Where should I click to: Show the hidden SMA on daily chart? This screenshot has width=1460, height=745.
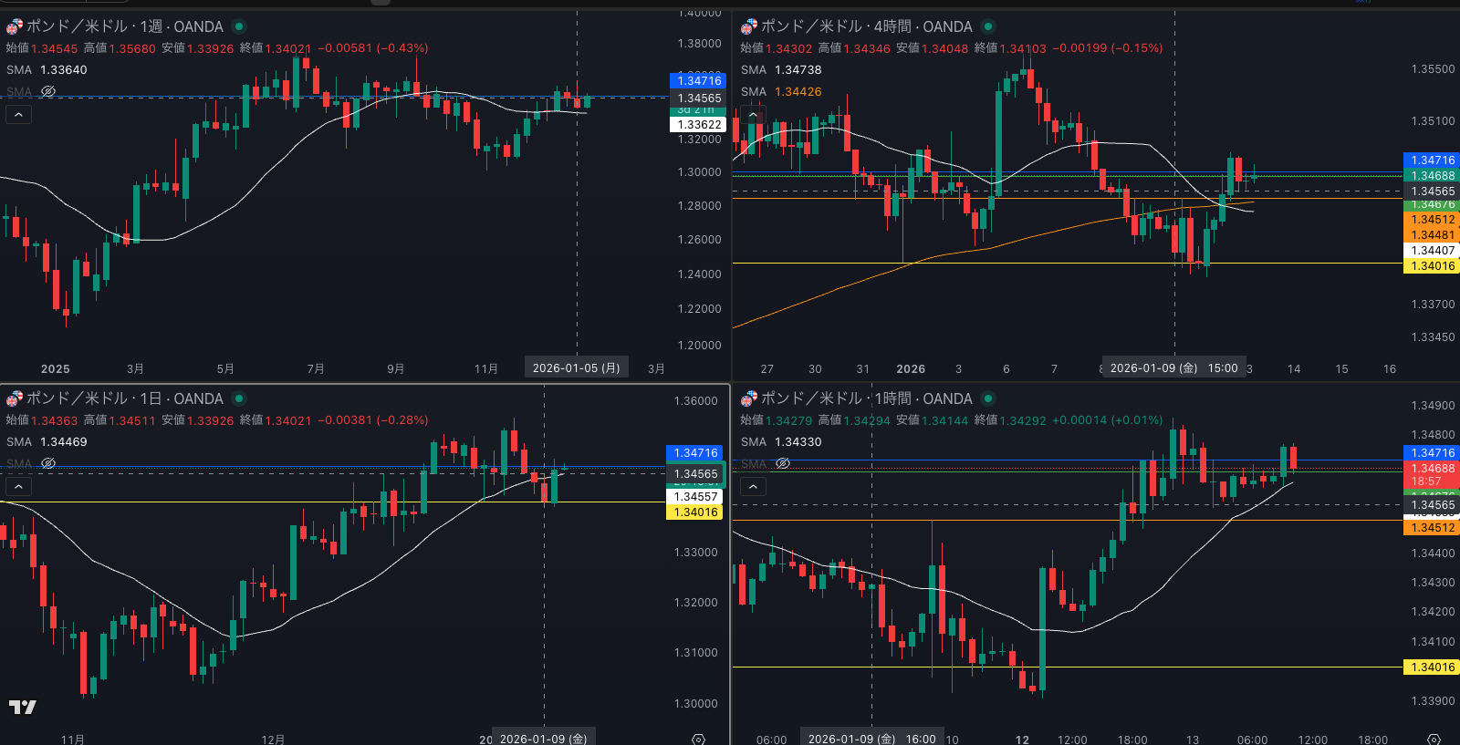point(48,463)
